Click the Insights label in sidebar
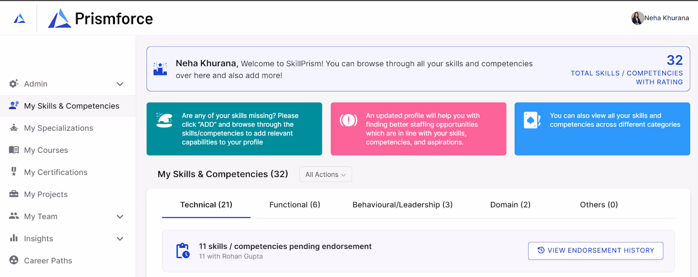This screenshot has width=698, height=277. pyautogui.click(x=38, y=239)
